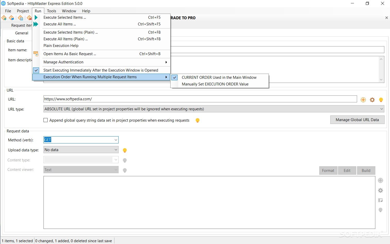Check Append global query string data option

(46, 120)
